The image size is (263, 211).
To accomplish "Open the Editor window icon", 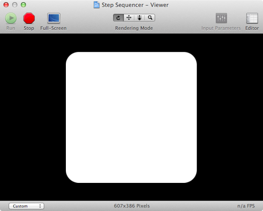I will [x=252, y=18].
